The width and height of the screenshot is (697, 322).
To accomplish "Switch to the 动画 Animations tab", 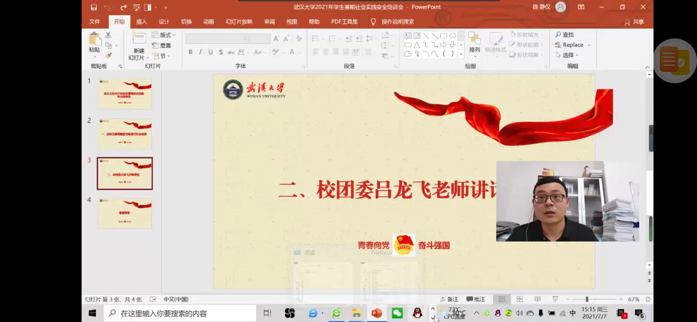I will 209,22.
